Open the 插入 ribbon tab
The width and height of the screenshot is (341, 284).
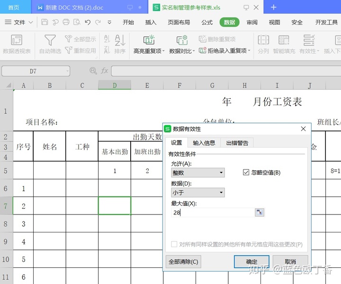151,22
